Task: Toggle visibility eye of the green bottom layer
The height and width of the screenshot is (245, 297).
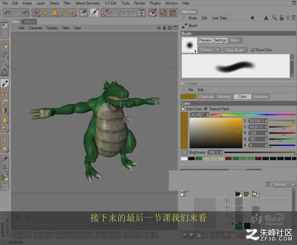Action: [227, 225]
